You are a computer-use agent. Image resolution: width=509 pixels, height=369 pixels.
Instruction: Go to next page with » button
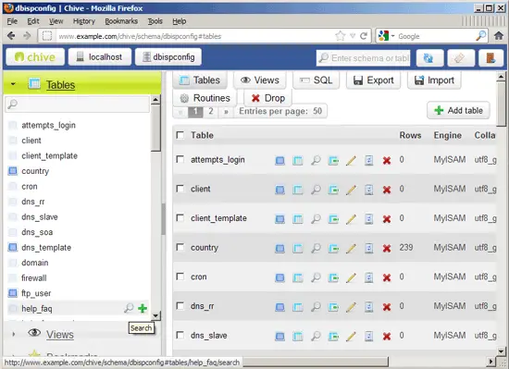226,112
